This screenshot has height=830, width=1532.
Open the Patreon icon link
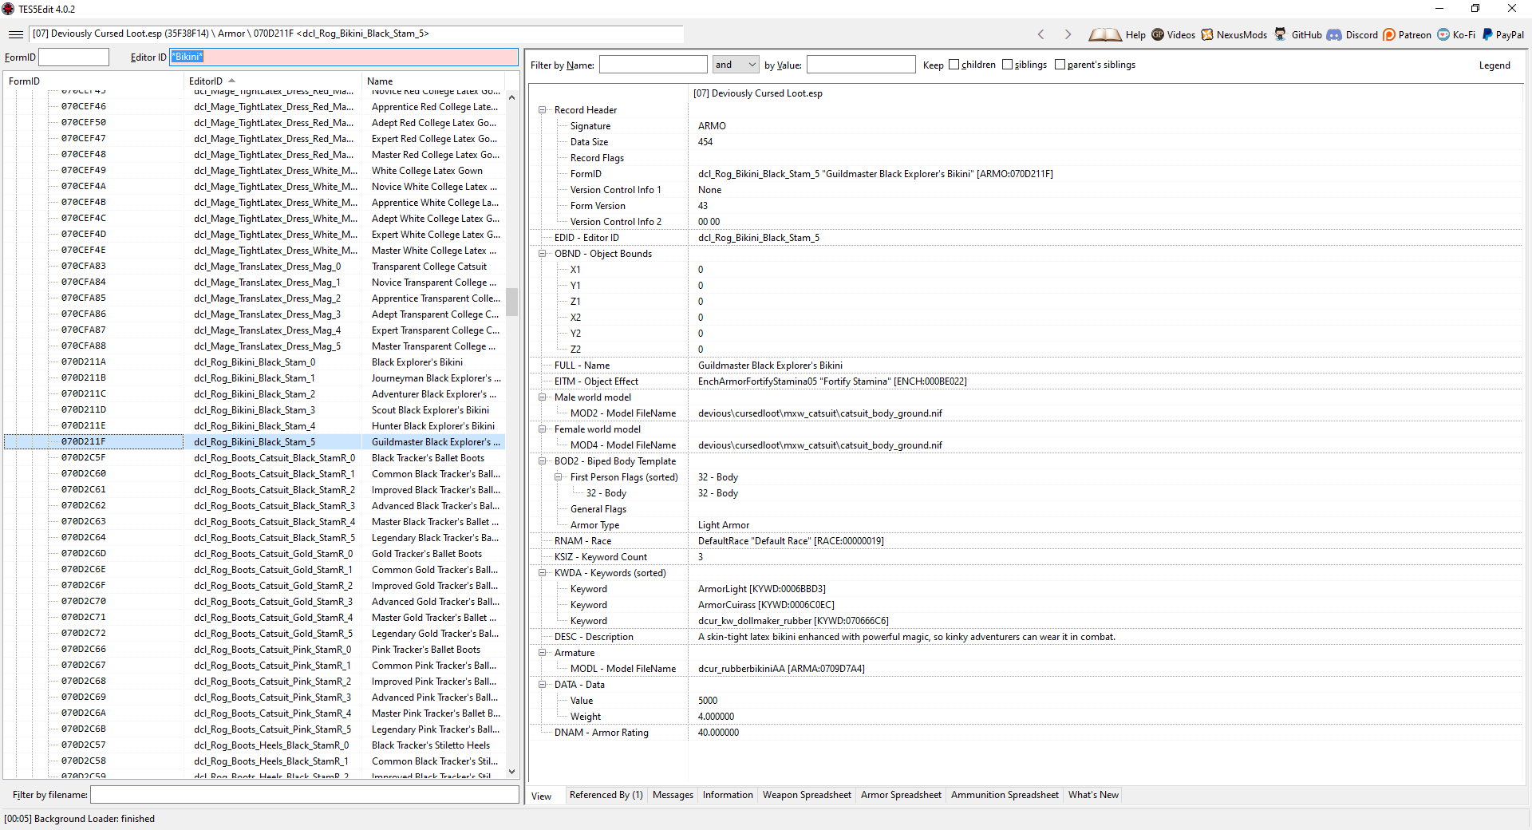pyautogui.click(x=1389, y=34)
